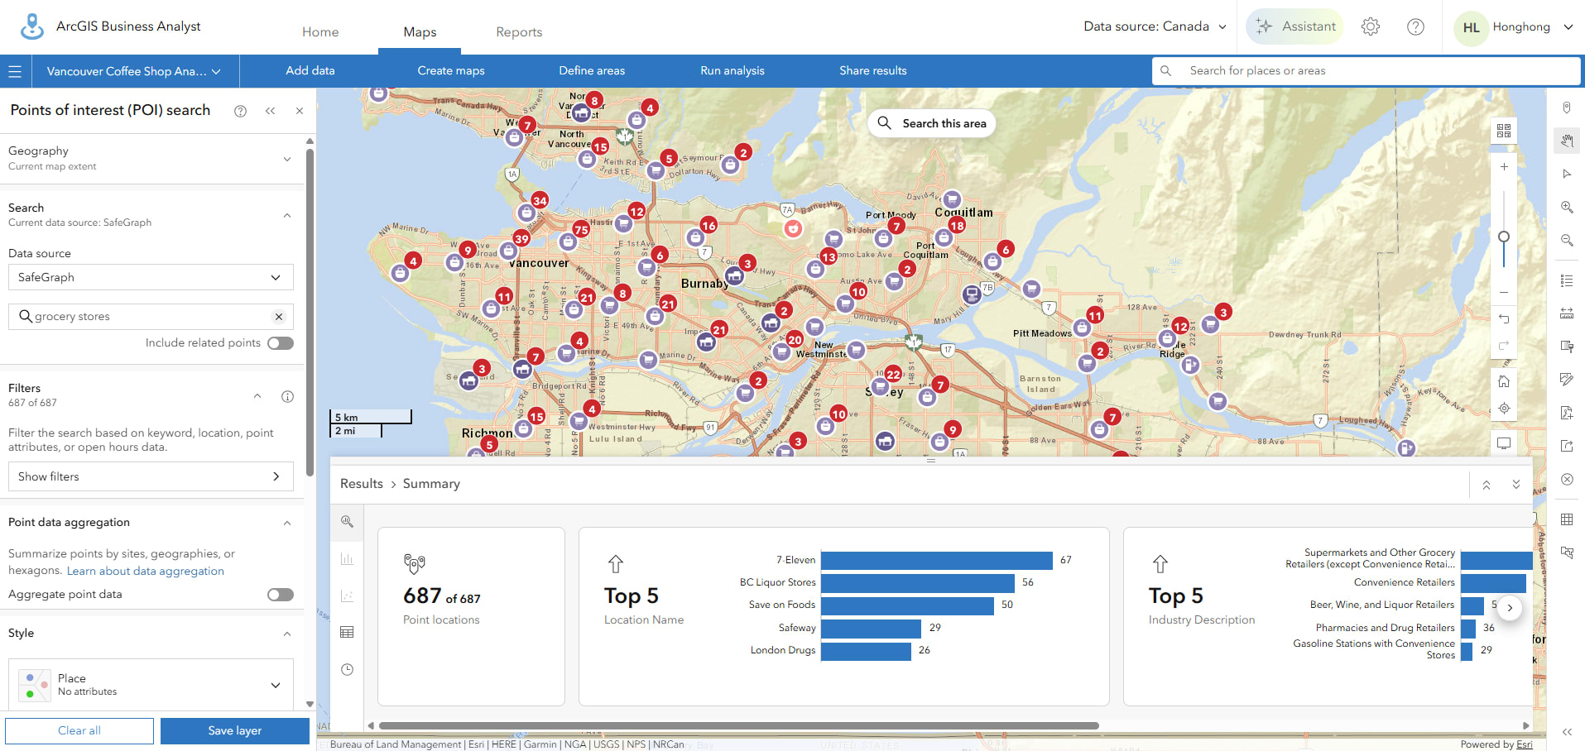Open the basemap gallery grid icon on map

click(x=1504, y=131)
